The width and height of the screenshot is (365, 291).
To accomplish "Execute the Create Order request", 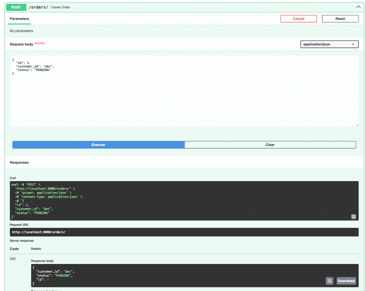I will 98,145.
